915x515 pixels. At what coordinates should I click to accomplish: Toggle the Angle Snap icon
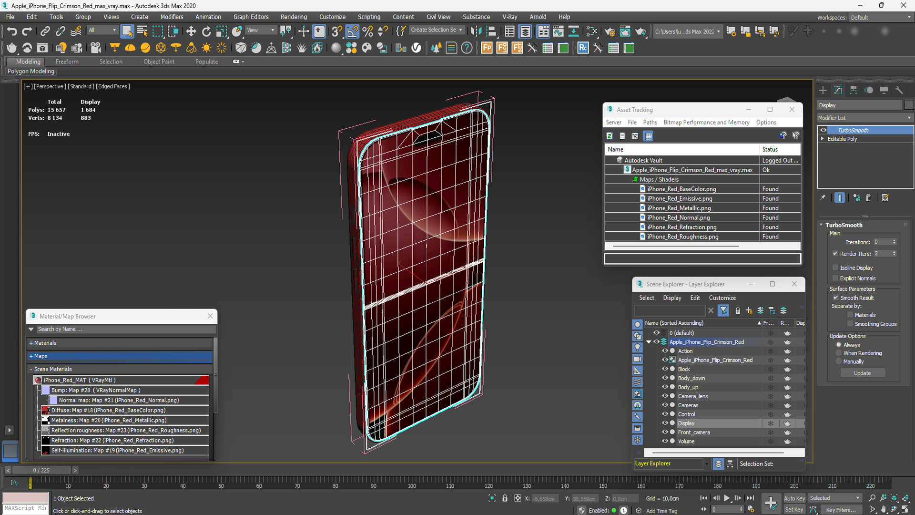352,31
